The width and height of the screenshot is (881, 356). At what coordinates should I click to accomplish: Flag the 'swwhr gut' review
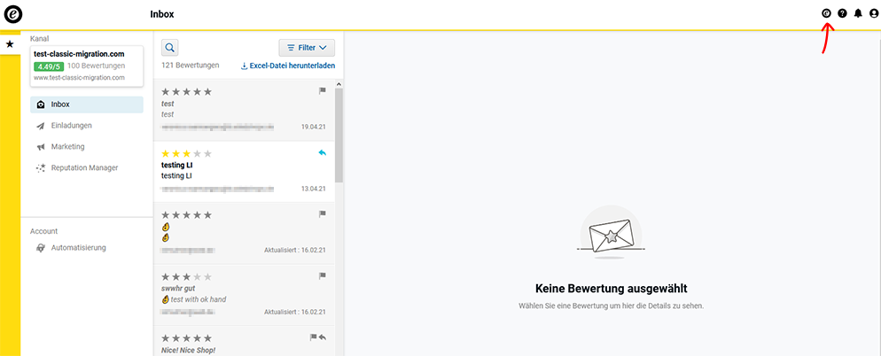coord(323,275)
